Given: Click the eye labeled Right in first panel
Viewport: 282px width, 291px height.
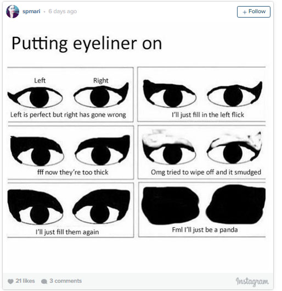Looking at the screenshot, I should [101, 95].
